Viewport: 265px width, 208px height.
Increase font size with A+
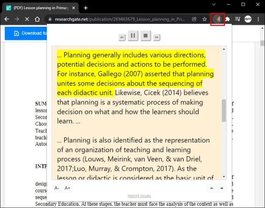[x=67, y=188]
